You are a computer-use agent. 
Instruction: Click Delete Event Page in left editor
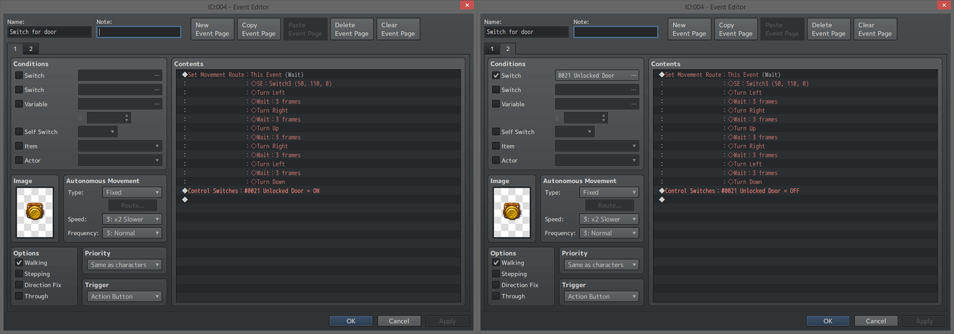(352, 29)
